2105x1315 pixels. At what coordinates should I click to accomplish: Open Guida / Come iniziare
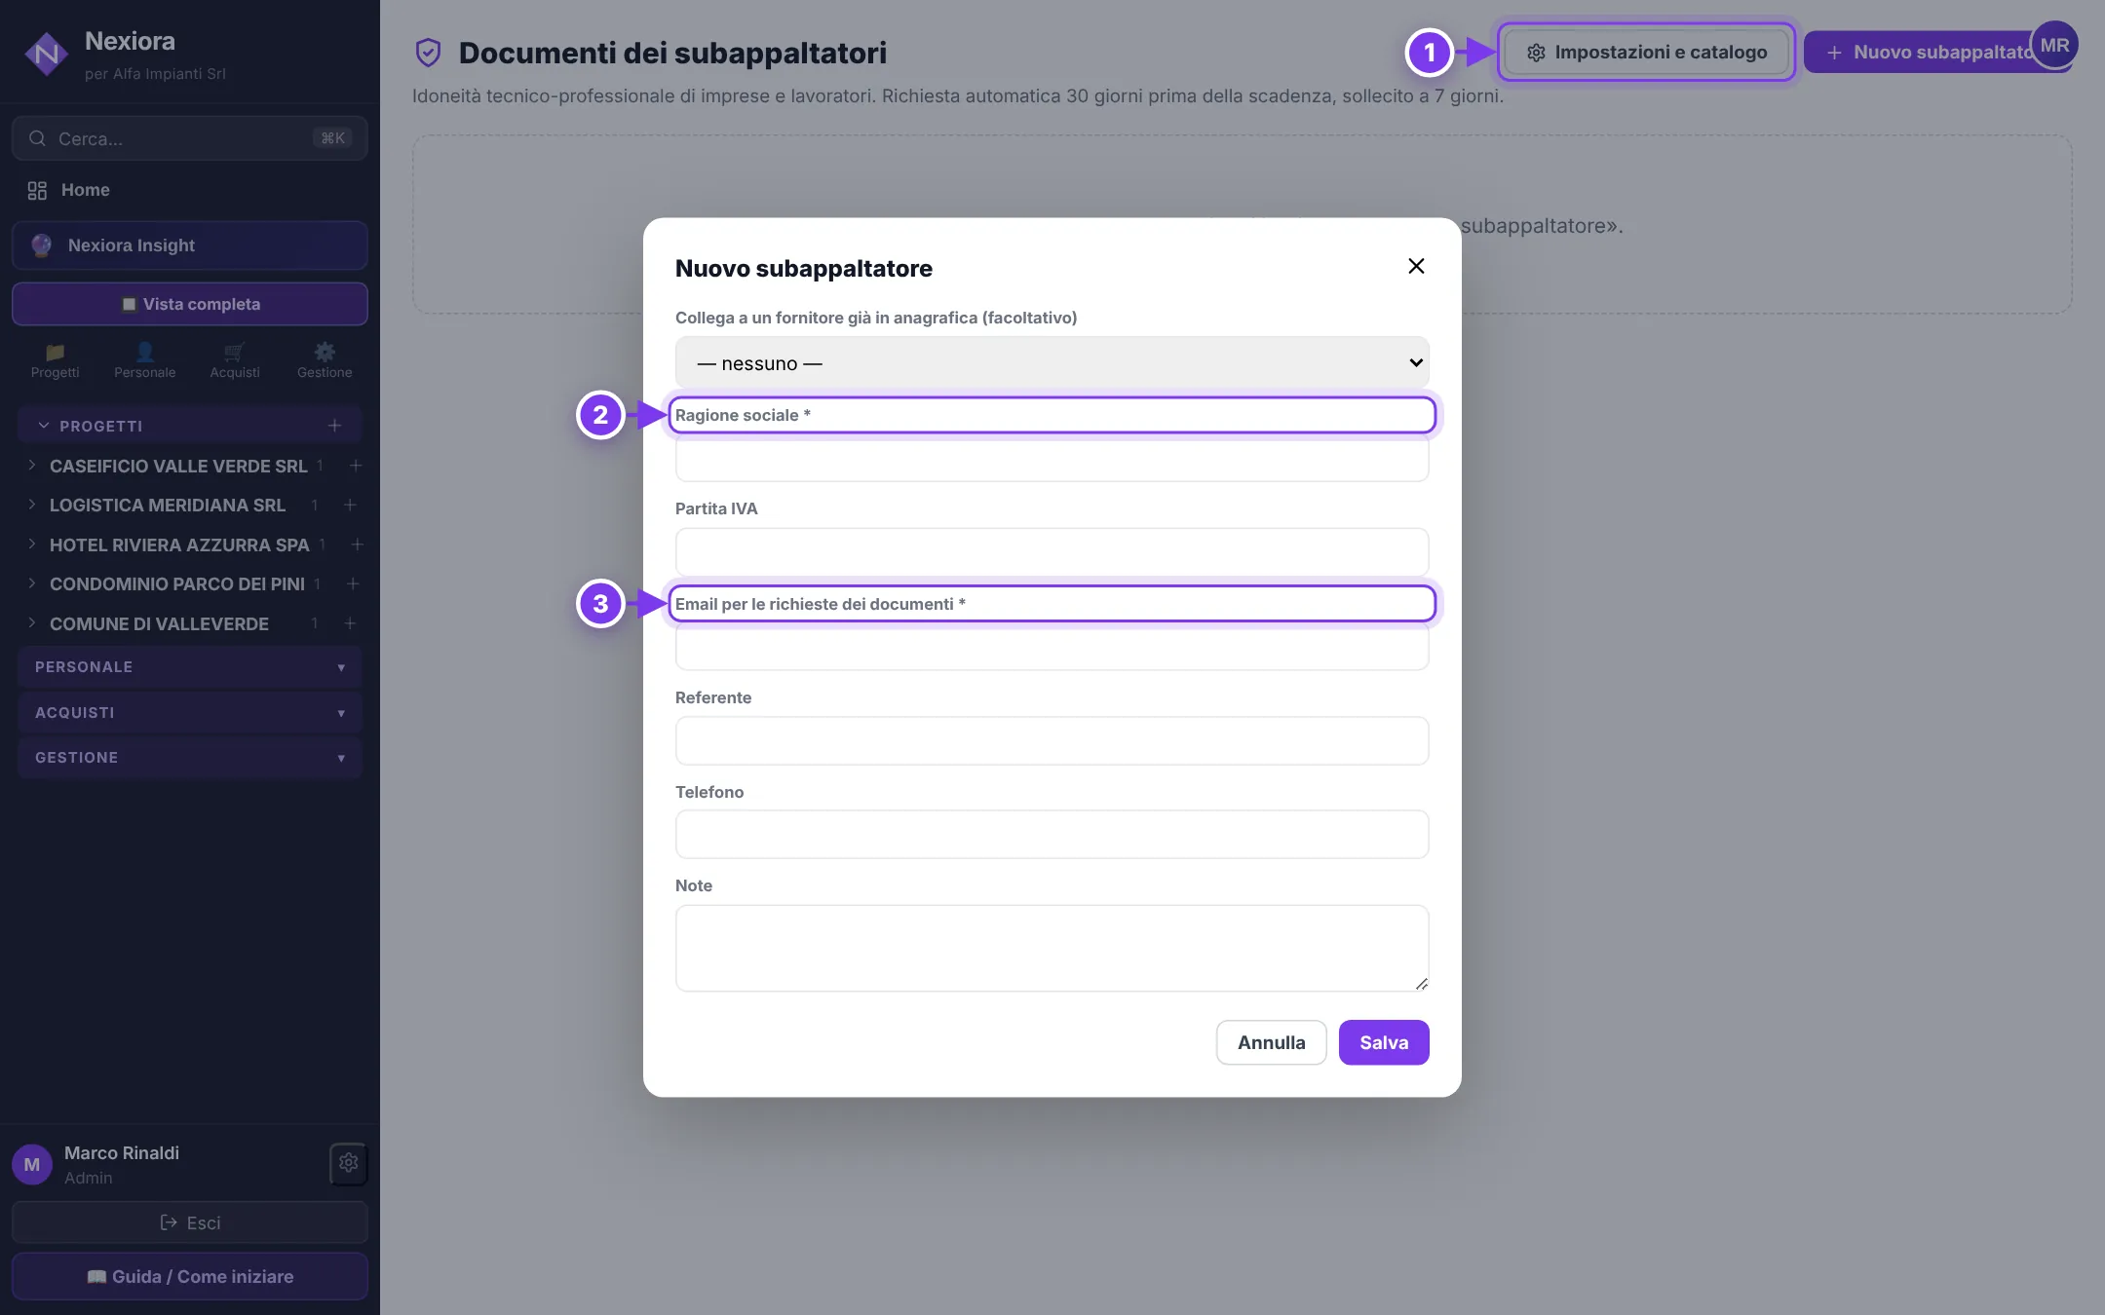point(189,1277)
